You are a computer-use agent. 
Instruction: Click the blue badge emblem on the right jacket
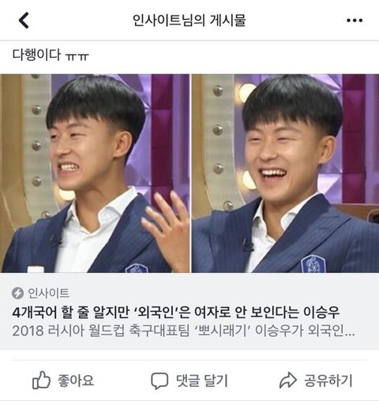point(313,264)
